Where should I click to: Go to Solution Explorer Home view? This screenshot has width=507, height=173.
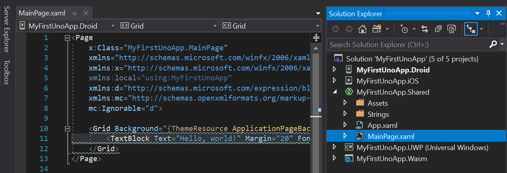362,29
